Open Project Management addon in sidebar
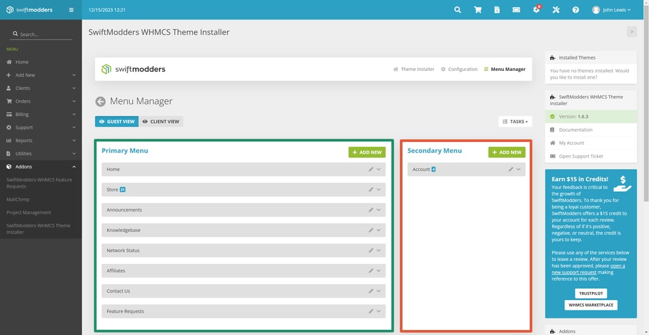 tap(29, 213)
